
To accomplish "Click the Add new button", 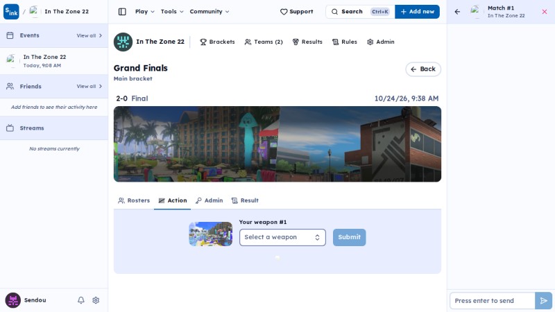I will 418,12.
